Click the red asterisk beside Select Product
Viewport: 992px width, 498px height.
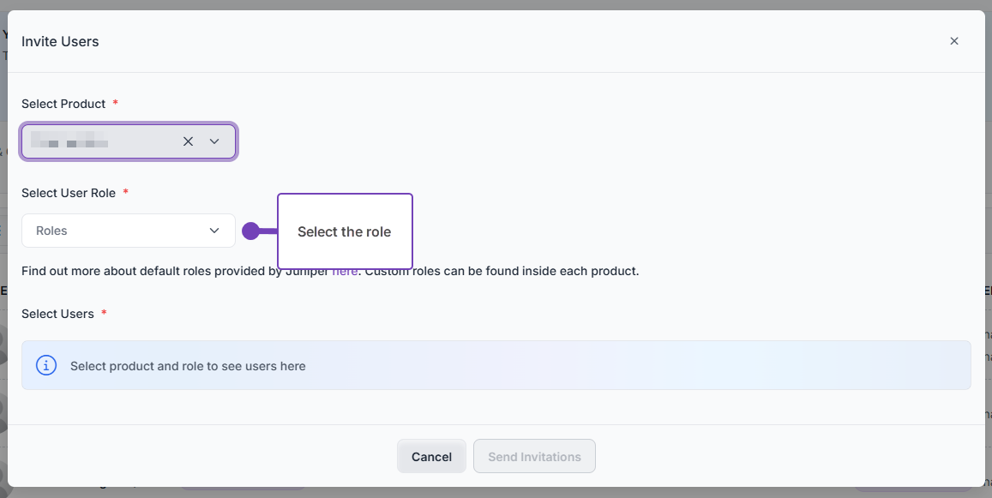click(115, 103)
